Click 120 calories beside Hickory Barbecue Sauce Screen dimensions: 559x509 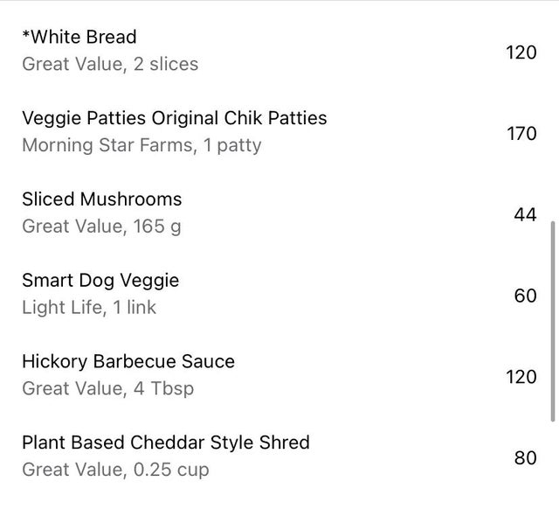click(x=521, y=377)
